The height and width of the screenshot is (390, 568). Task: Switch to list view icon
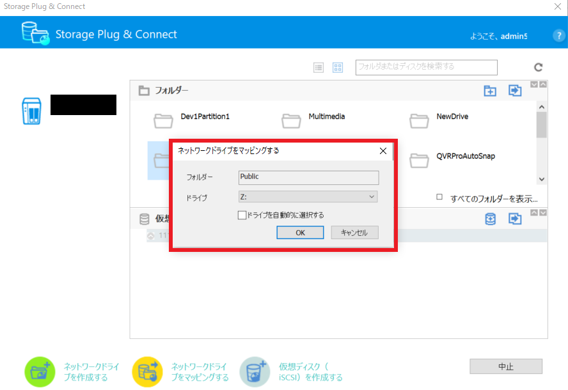click(319, 67)
